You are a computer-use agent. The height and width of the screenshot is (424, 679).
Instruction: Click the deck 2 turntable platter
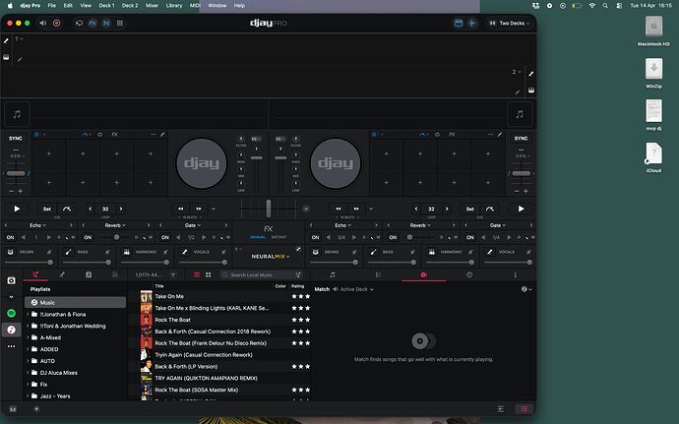pos(336,163)
